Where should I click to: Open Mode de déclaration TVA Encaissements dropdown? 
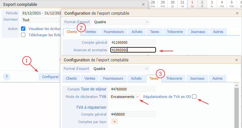pos(125,97)
